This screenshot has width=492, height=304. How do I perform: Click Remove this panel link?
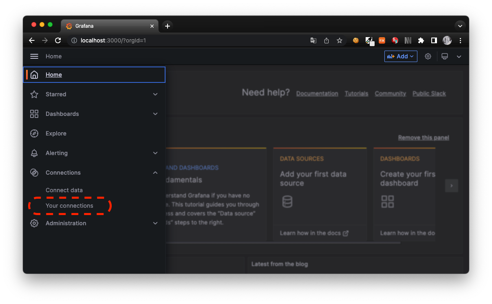424,138
